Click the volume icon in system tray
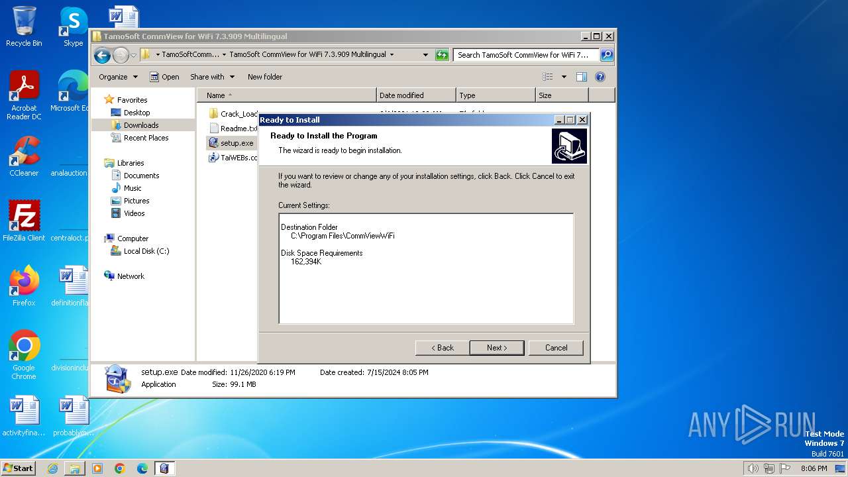This screenshot has width=848, height=477. (x=753, y=468)
